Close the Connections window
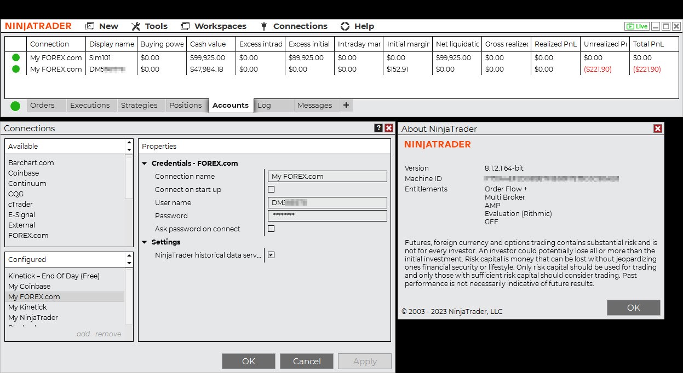 389,128
